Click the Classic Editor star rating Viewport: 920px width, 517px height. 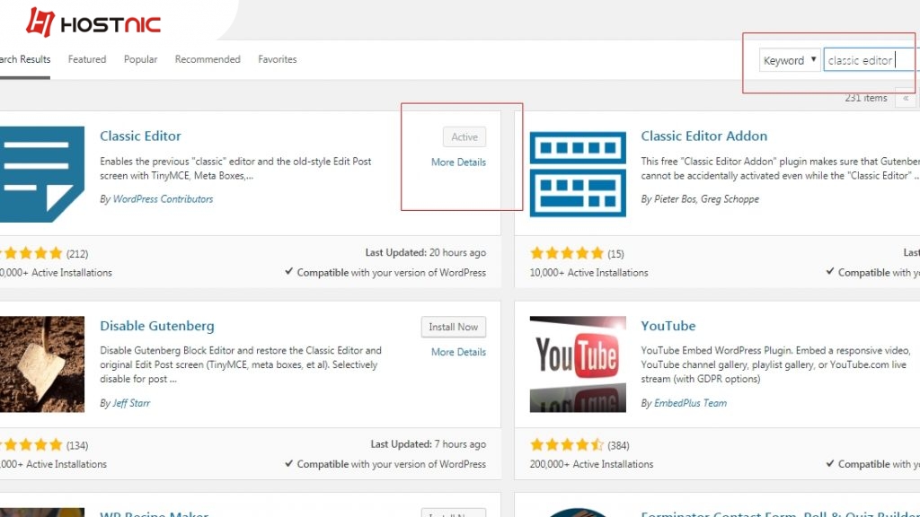31,253
